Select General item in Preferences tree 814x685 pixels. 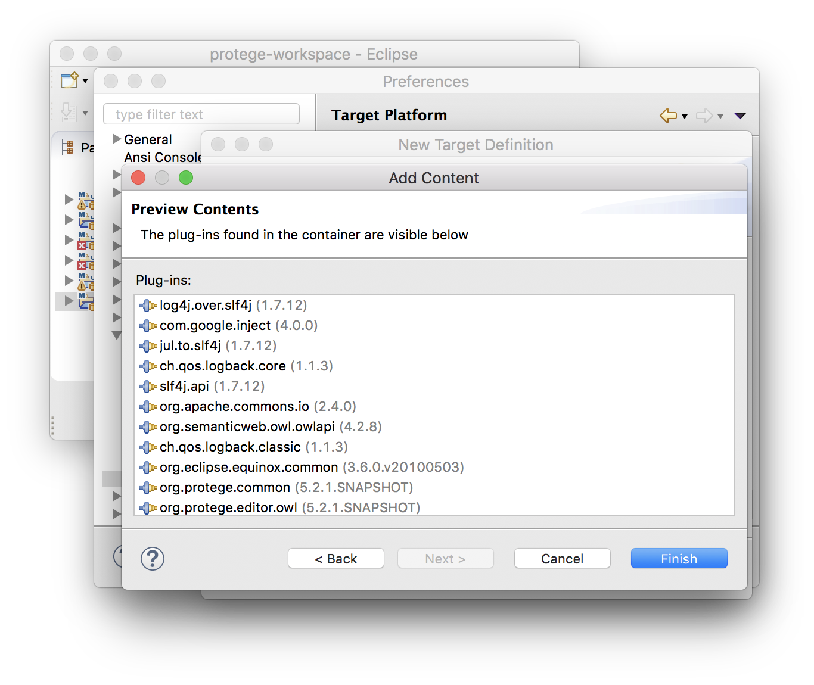pyautogui.click(x=148, y=139)
